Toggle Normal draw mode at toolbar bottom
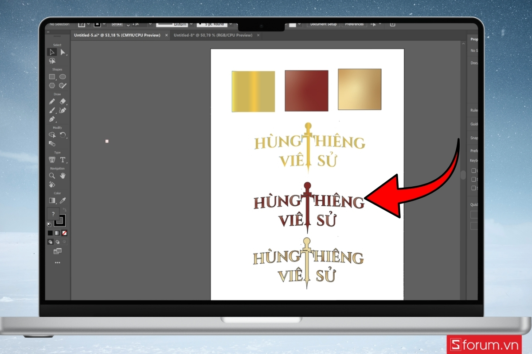The image size is (532, 354). [x=50, y=242]
